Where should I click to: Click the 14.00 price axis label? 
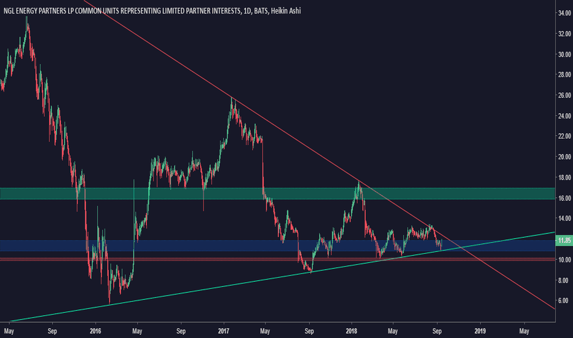[x=564, y=219]
